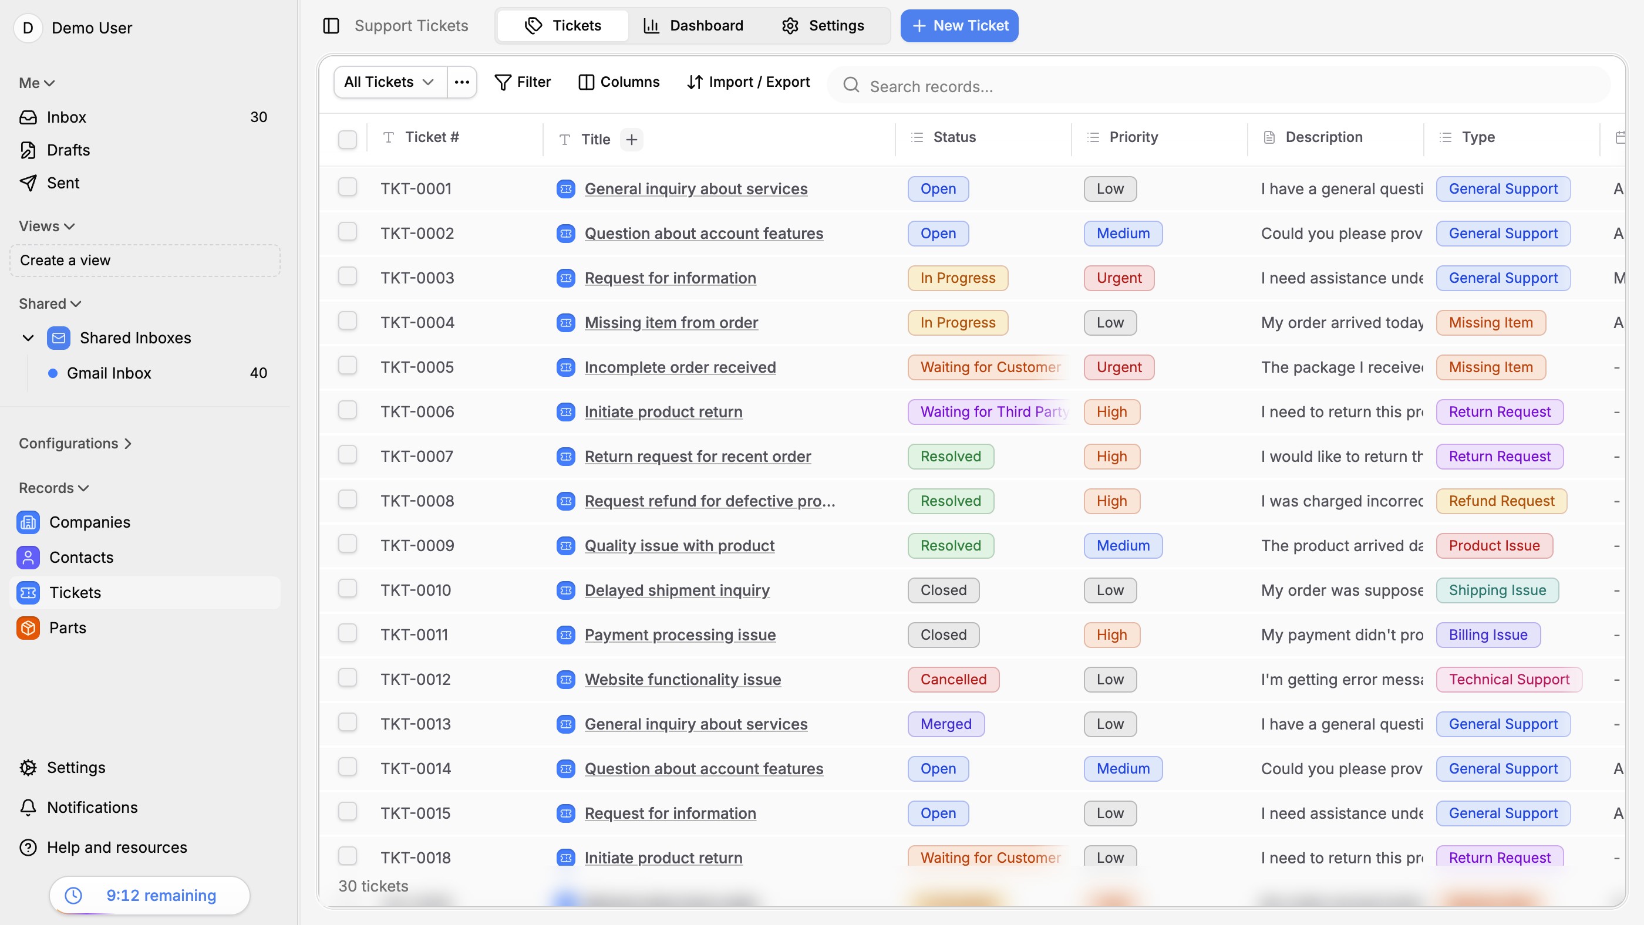Screen dimensions: 1644x925
Task: Open the All Tickets view dropdown
Action: tap(389, 82)
